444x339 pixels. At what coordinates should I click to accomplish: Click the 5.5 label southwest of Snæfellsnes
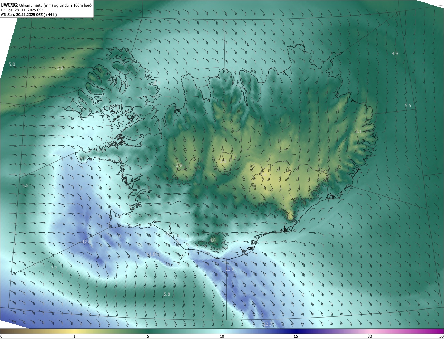pyautogui.click(x=25, y=186)
